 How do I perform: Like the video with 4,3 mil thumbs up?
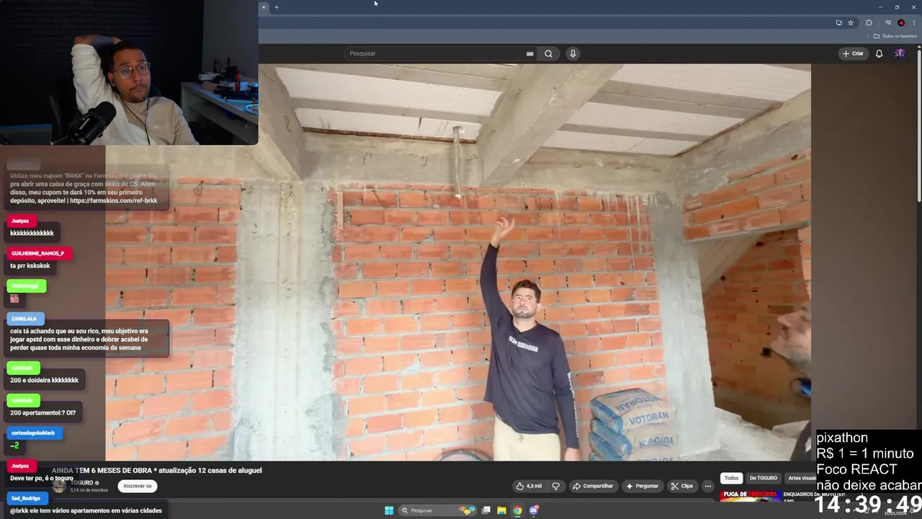tap(529, 486)
